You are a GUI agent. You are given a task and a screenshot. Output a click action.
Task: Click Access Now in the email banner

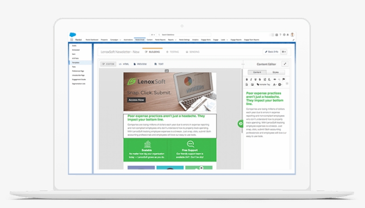click(136, 100)
